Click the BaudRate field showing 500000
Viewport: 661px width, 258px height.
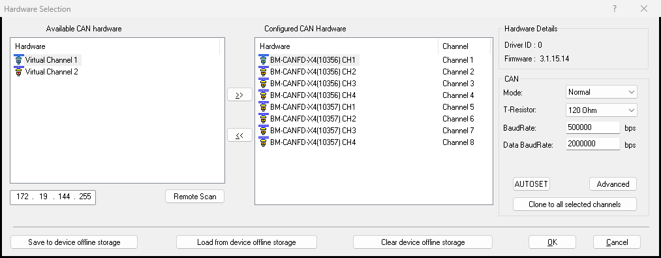pyautogui.click(x=592, y=127)
